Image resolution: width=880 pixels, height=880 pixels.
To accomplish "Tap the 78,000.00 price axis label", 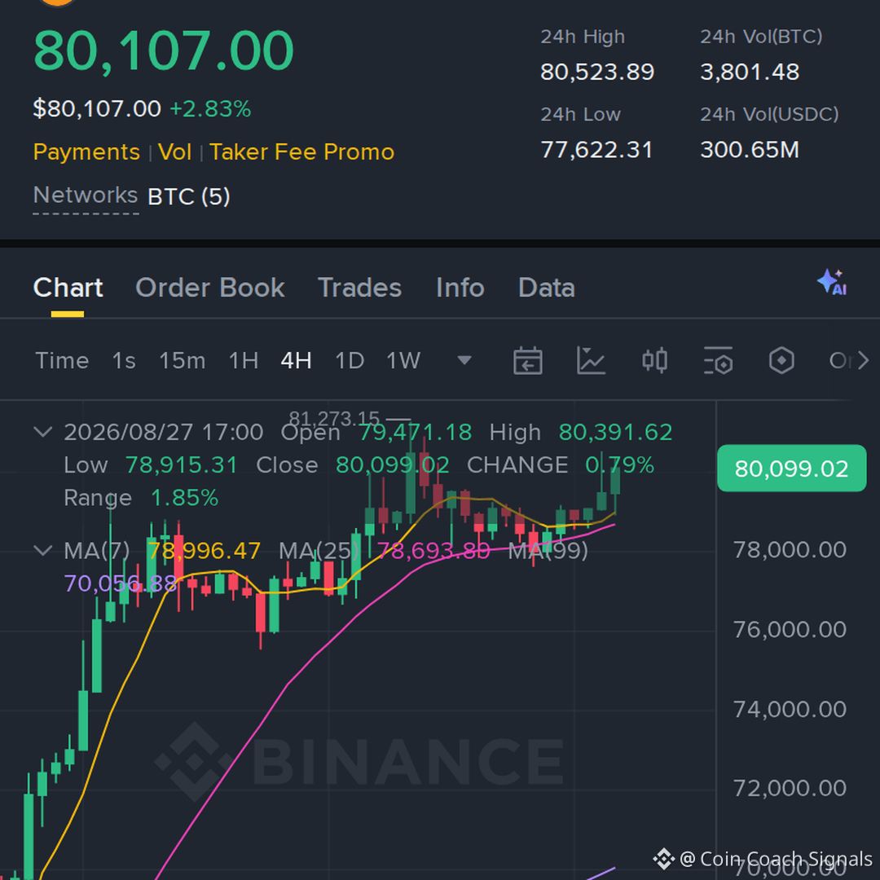I will 790,549.
